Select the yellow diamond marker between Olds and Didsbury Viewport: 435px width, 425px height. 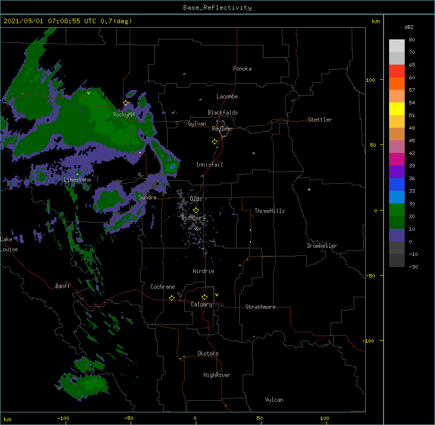196,210
